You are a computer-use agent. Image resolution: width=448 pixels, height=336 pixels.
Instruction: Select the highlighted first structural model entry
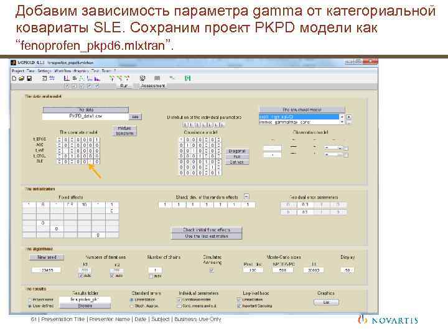pos(299,117)
